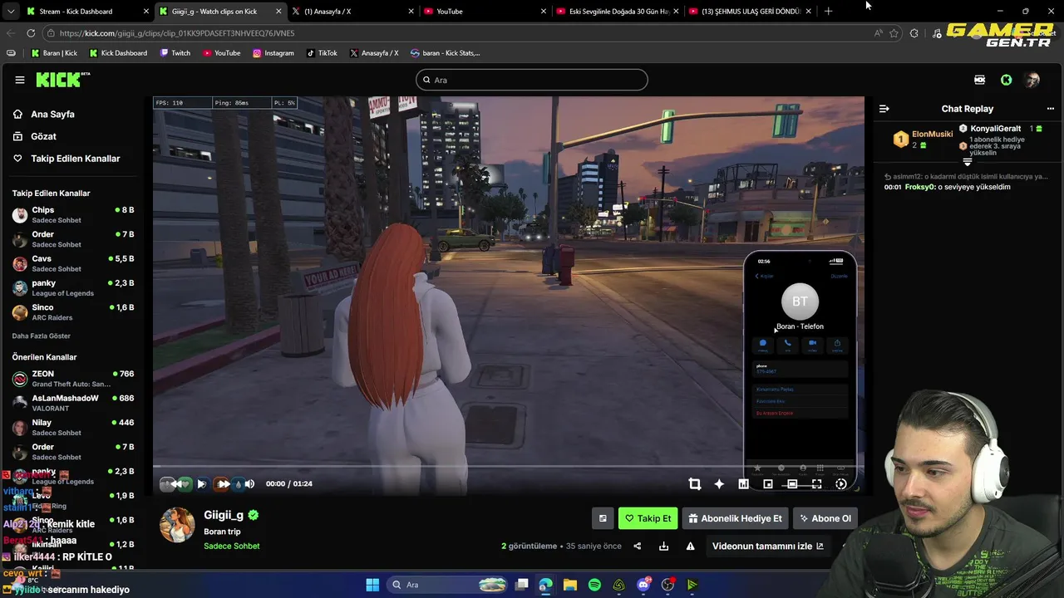Screen dimensions: 1064x598
Task: Click the Abone Ol subscribe button
Action: (825, 518)
